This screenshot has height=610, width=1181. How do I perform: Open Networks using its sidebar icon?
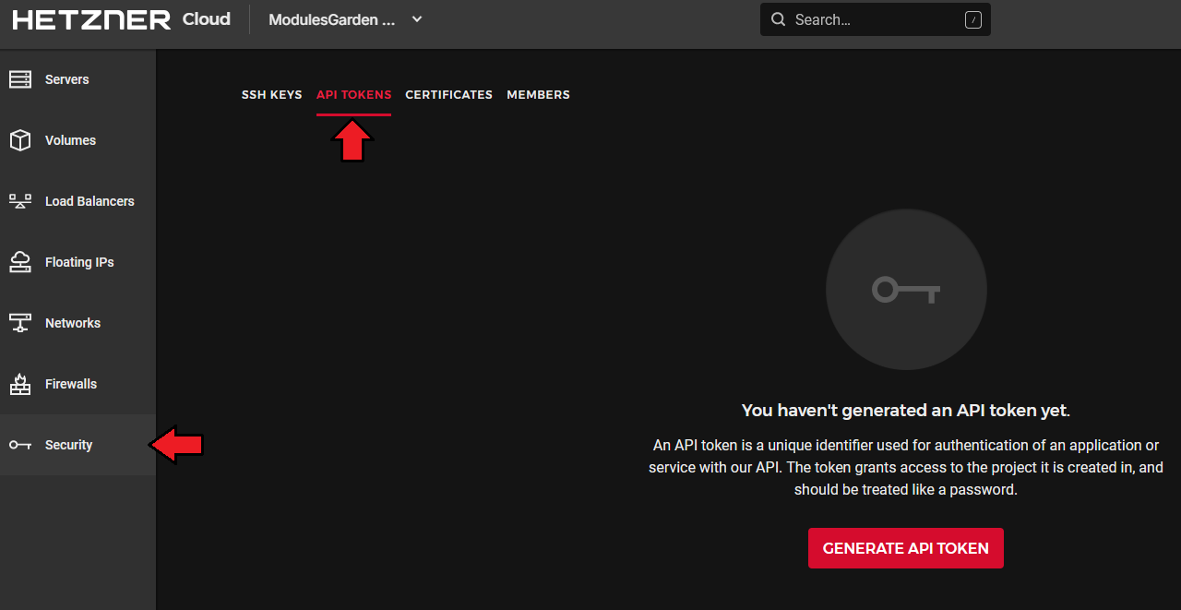point(20,323)
